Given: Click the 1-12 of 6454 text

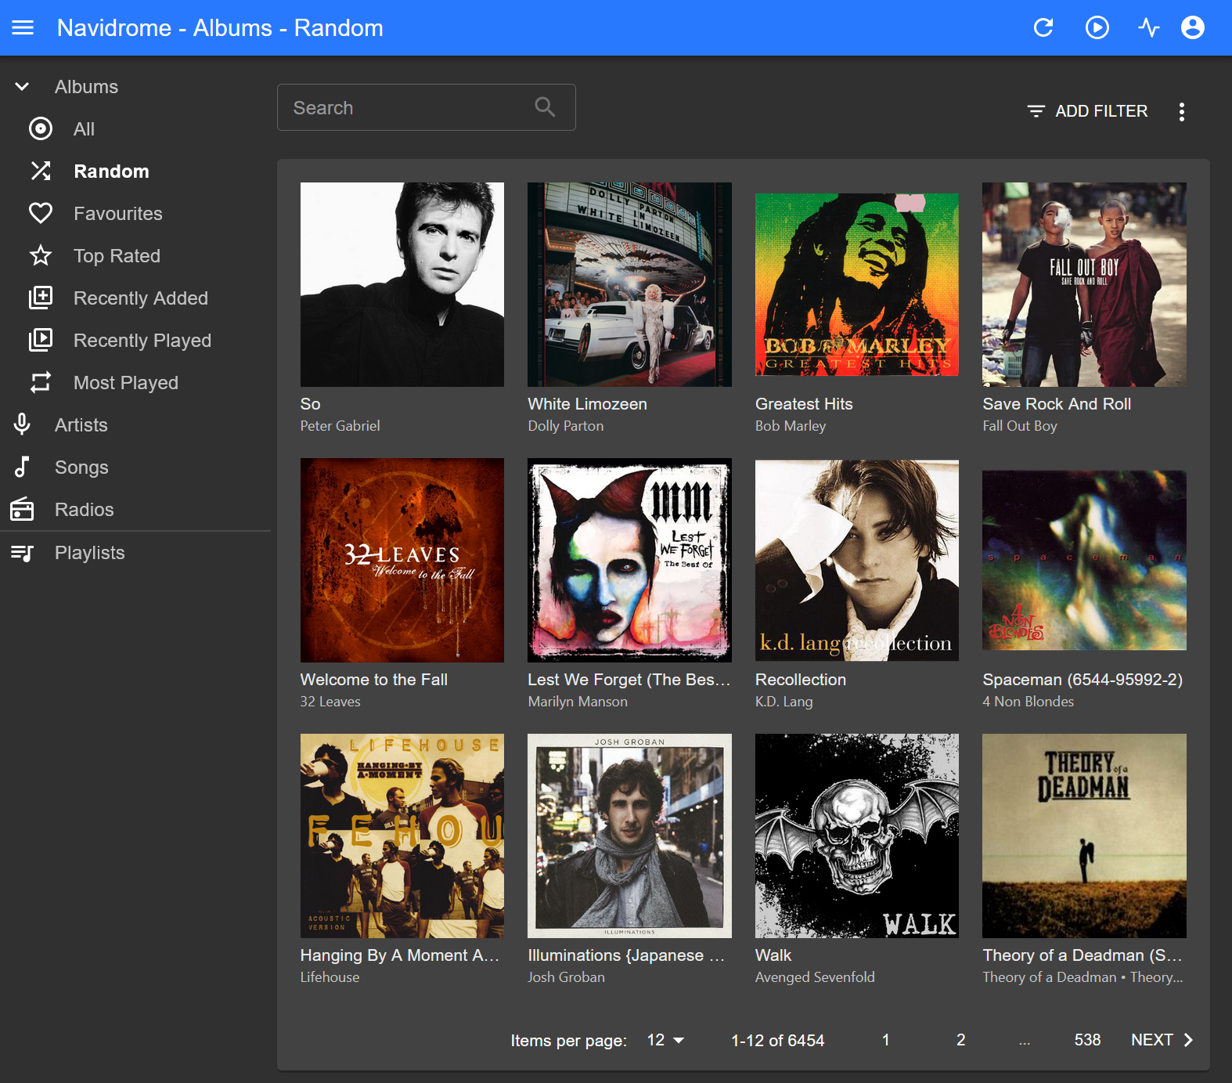Looking at the screenshot, I should [777, 1040].
